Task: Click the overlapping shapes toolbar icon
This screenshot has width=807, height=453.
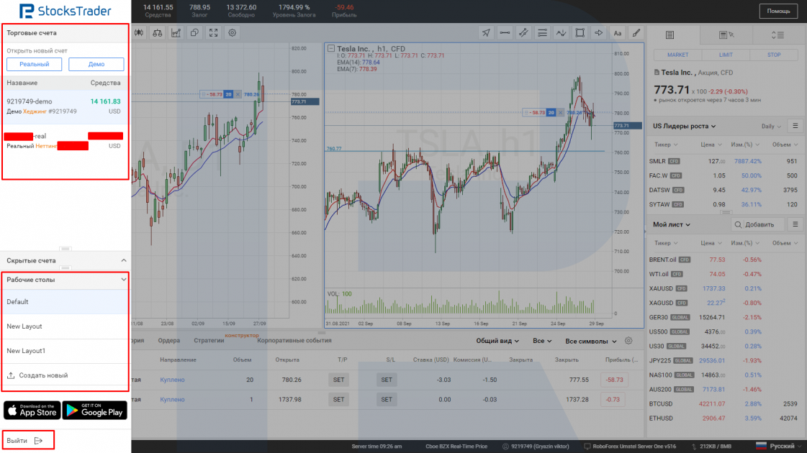Action: point(194,33)
